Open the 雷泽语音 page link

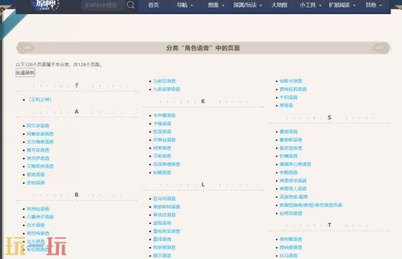click(162, 239)
